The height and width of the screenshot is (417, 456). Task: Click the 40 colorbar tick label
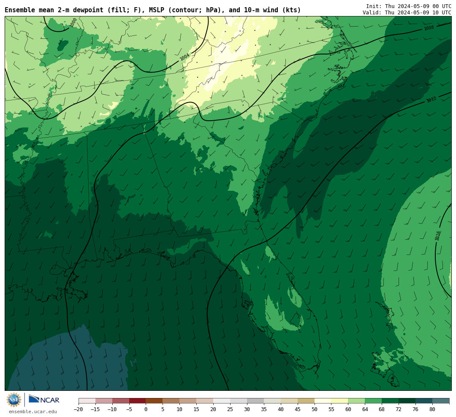click(x=281, y=409)
